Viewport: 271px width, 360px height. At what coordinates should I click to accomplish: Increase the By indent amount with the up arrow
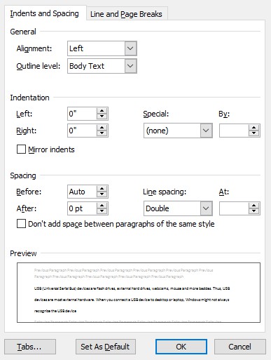pos(253,128)
